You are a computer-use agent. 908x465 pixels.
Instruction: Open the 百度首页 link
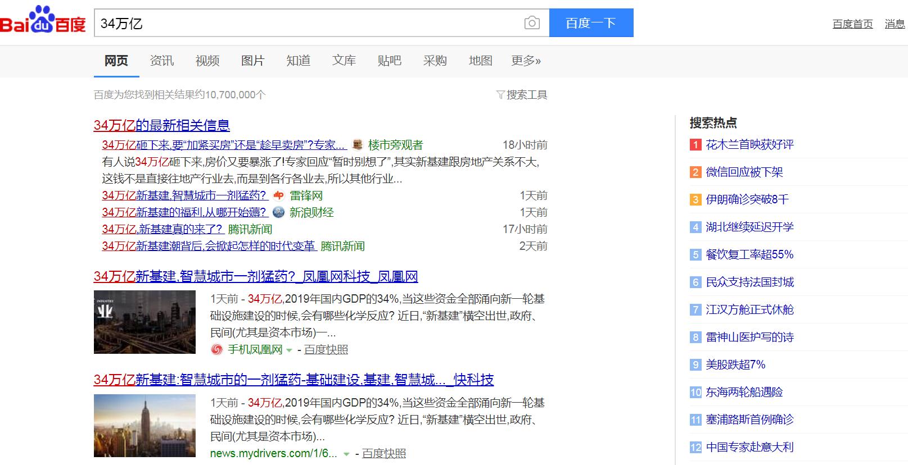click(852, 24)
